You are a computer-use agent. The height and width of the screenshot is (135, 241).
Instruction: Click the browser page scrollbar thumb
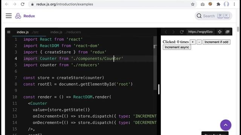click(x=238, y=29)
